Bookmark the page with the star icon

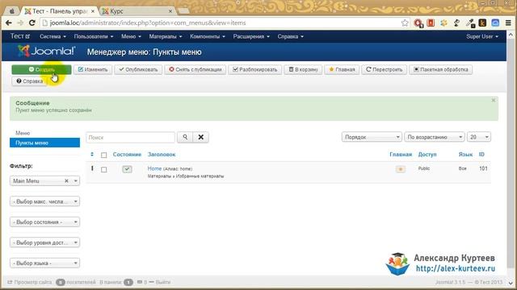(405, 23)
